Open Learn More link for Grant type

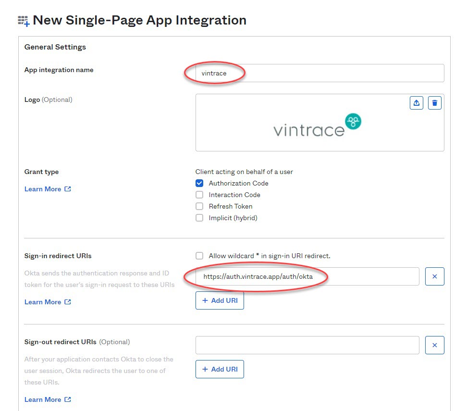point(43,189)
